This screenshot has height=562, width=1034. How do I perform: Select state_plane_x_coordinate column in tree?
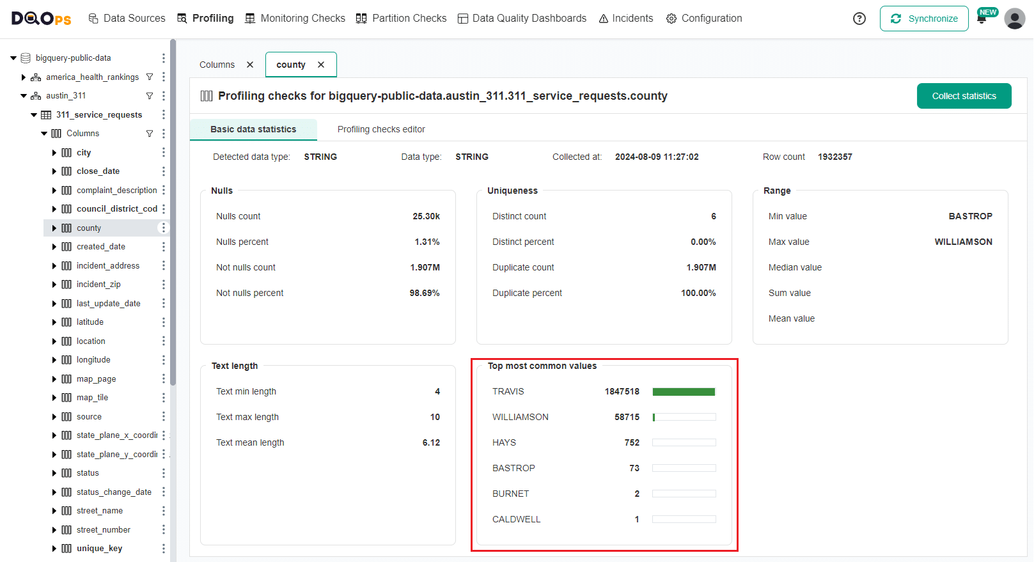tap(116, 435)
